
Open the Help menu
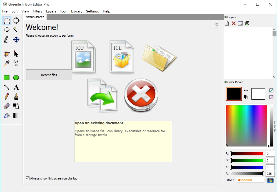tap(106, 11)
